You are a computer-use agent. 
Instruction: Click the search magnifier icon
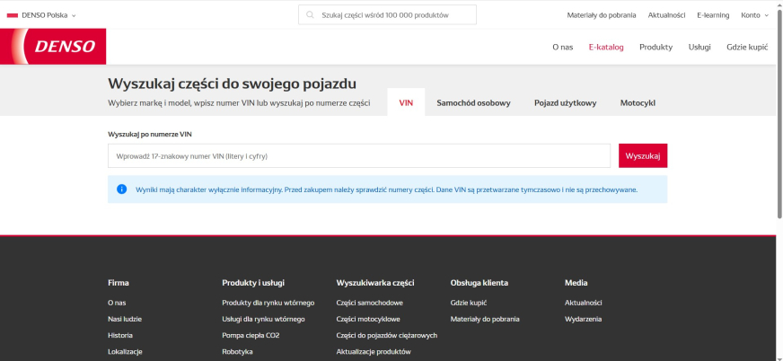311,15
